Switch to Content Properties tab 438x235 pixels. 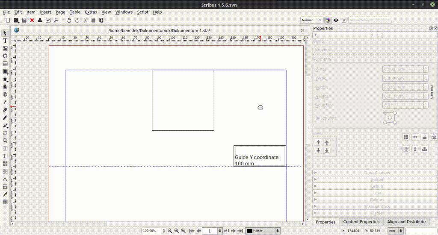361,222
